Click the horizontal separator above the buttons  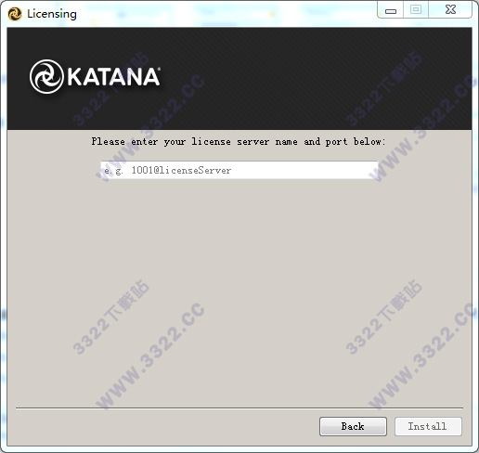click(x=239, y=408)
